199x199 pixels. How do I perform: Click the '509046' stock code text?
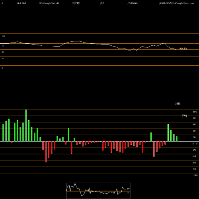tap(133, 3)
